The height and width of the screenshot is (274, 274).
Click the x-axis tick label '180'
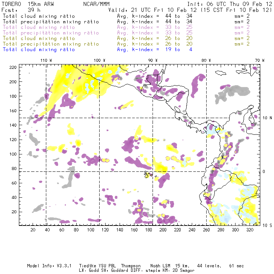[148, 230]
